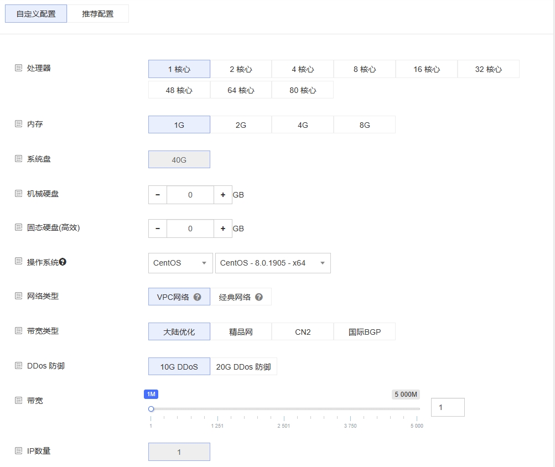Click the list icon next to DDos 防御
This screenshot has width=555, height=467.
(18, 366)
